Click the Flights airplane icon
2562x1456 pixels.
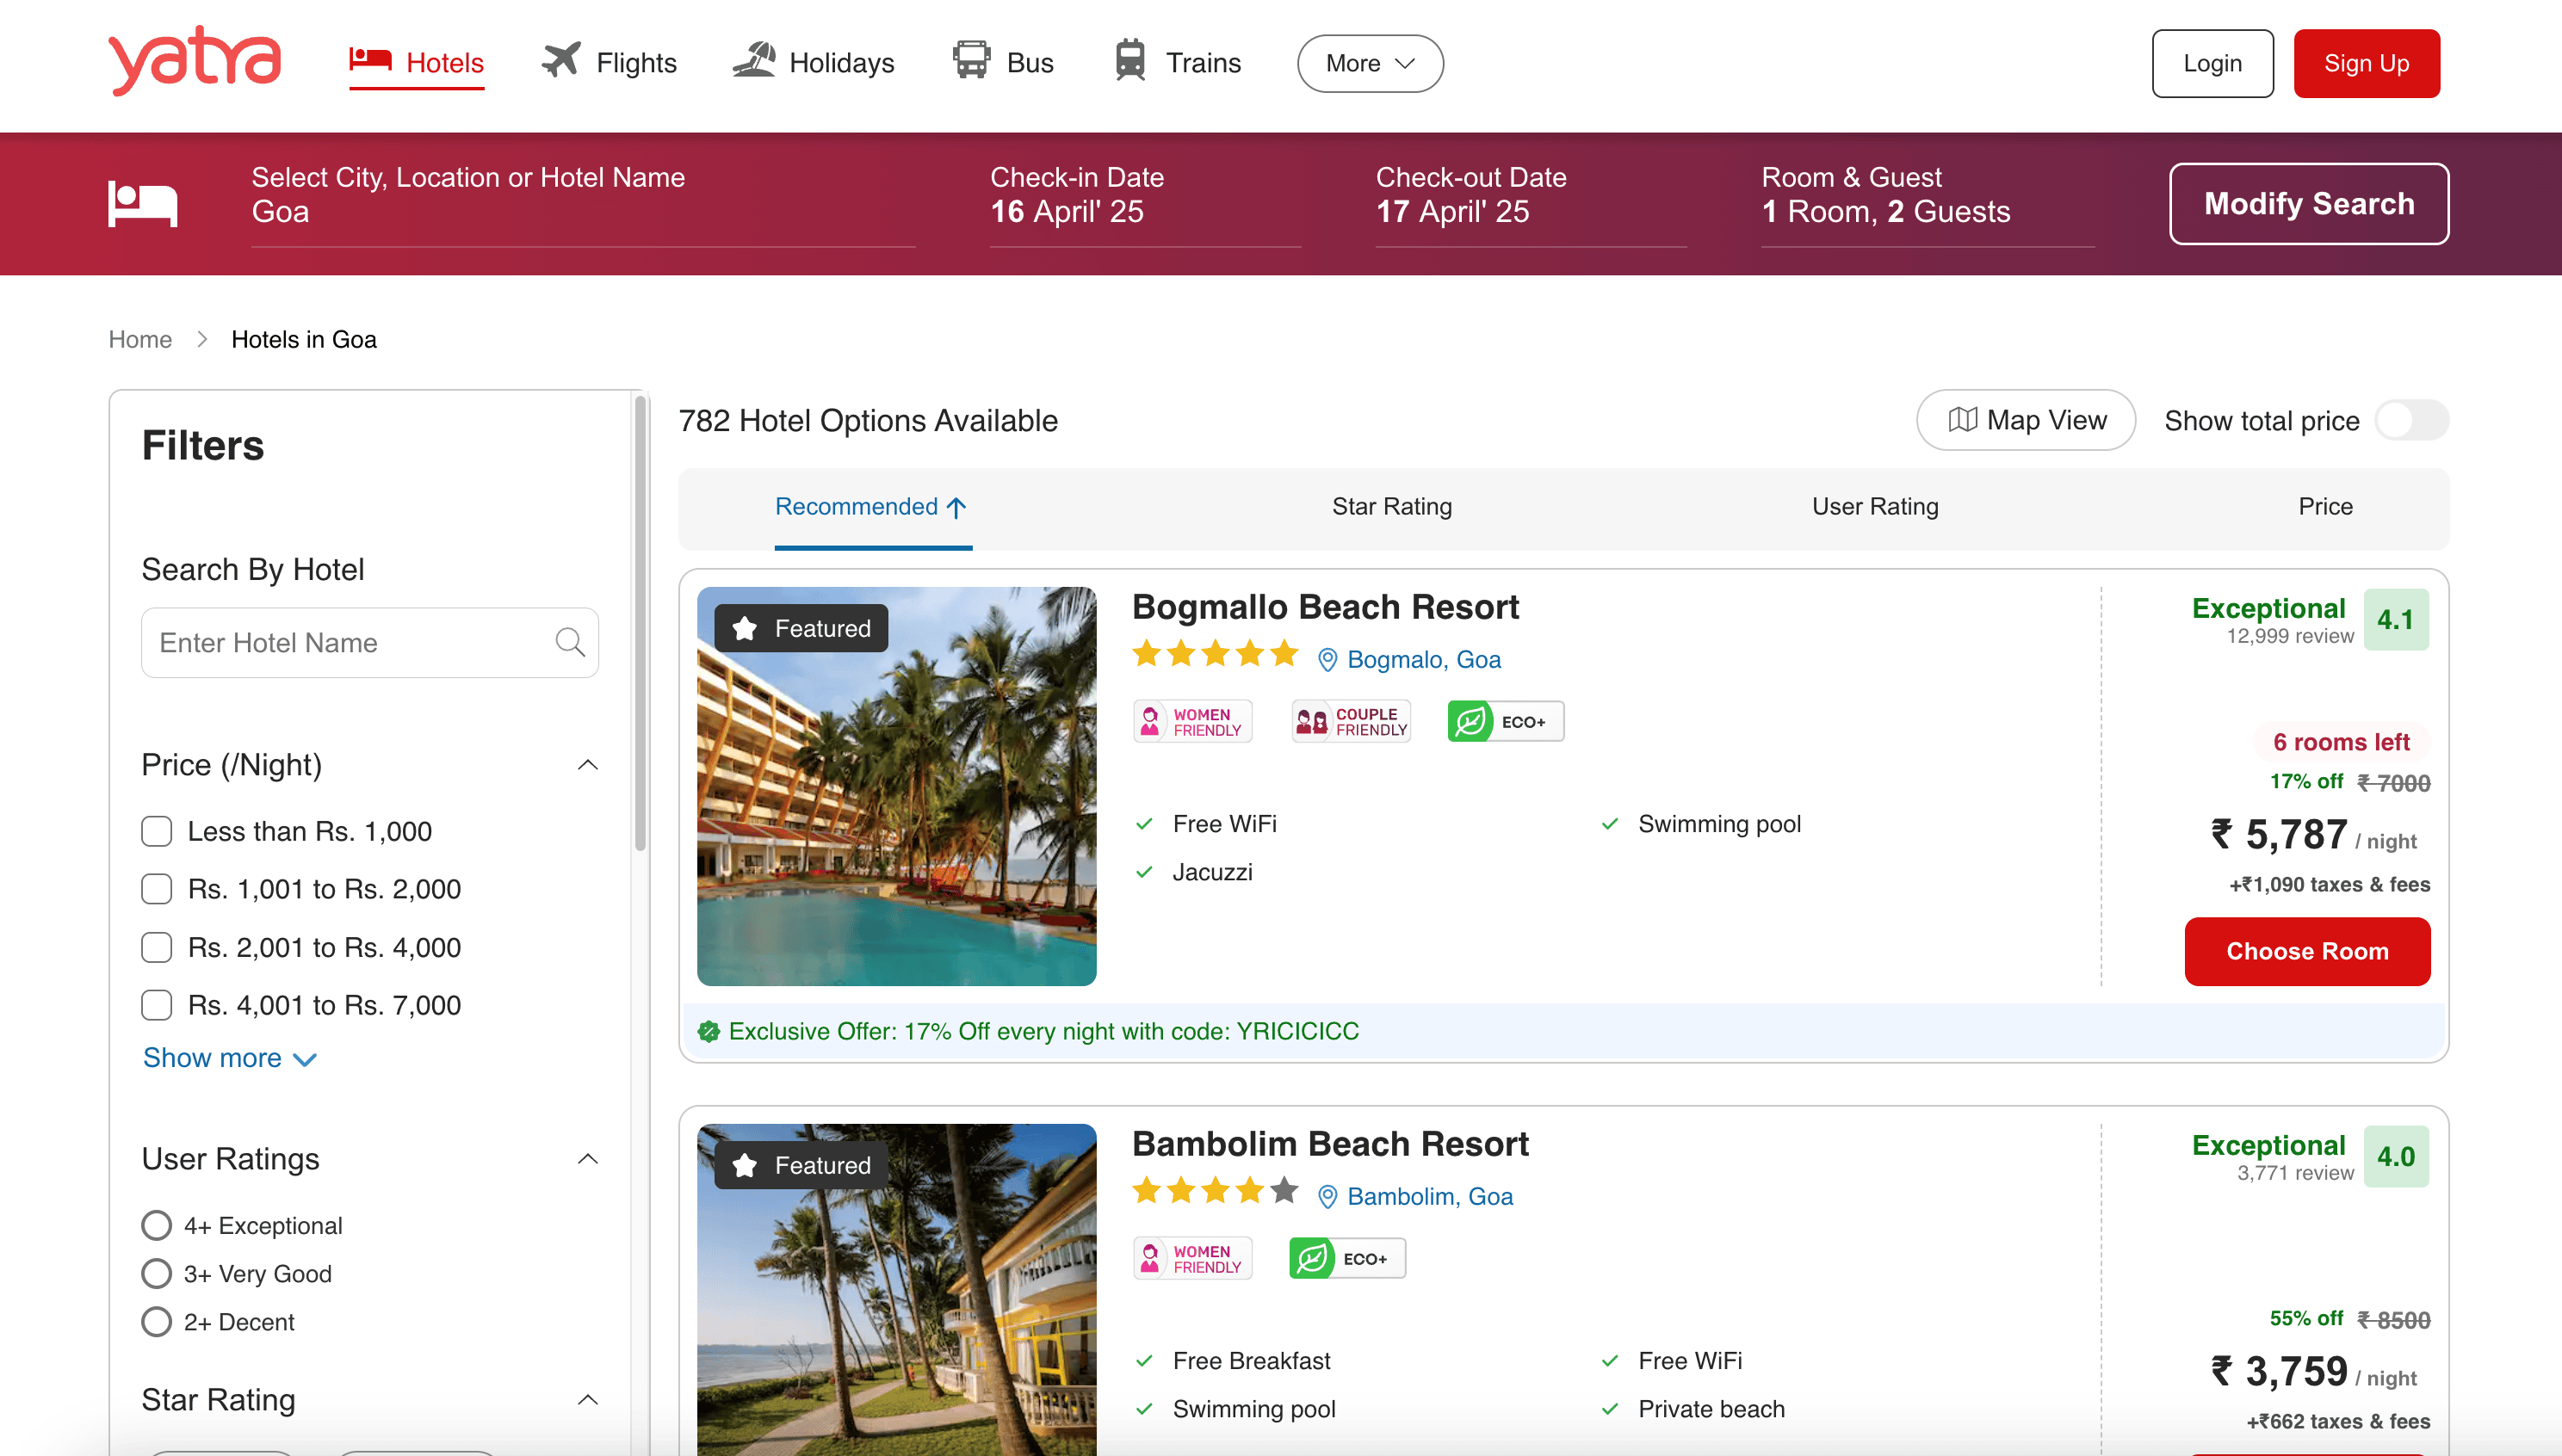tap(561, 61)
